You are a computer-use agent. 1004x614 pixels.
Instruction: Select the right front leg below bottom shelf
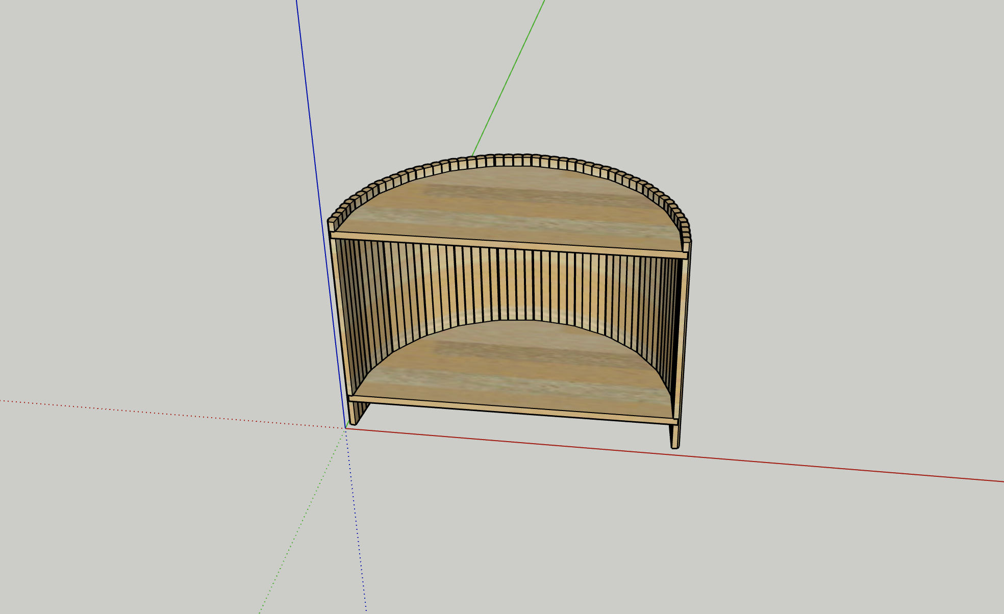[674, 437]
